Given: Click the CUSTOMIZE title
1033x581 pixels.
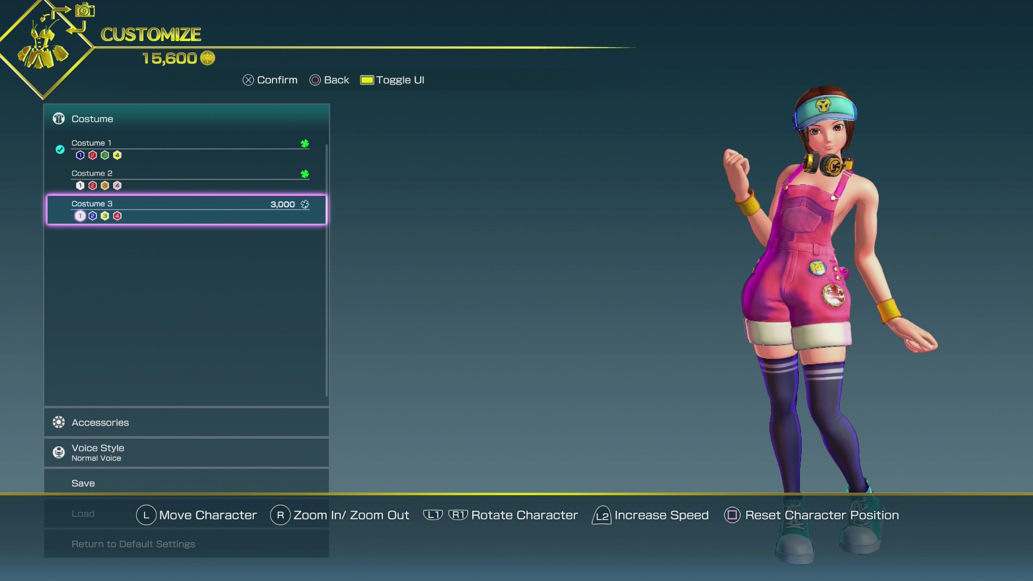Looking at the screenshot, I should [x=151, y=34].
